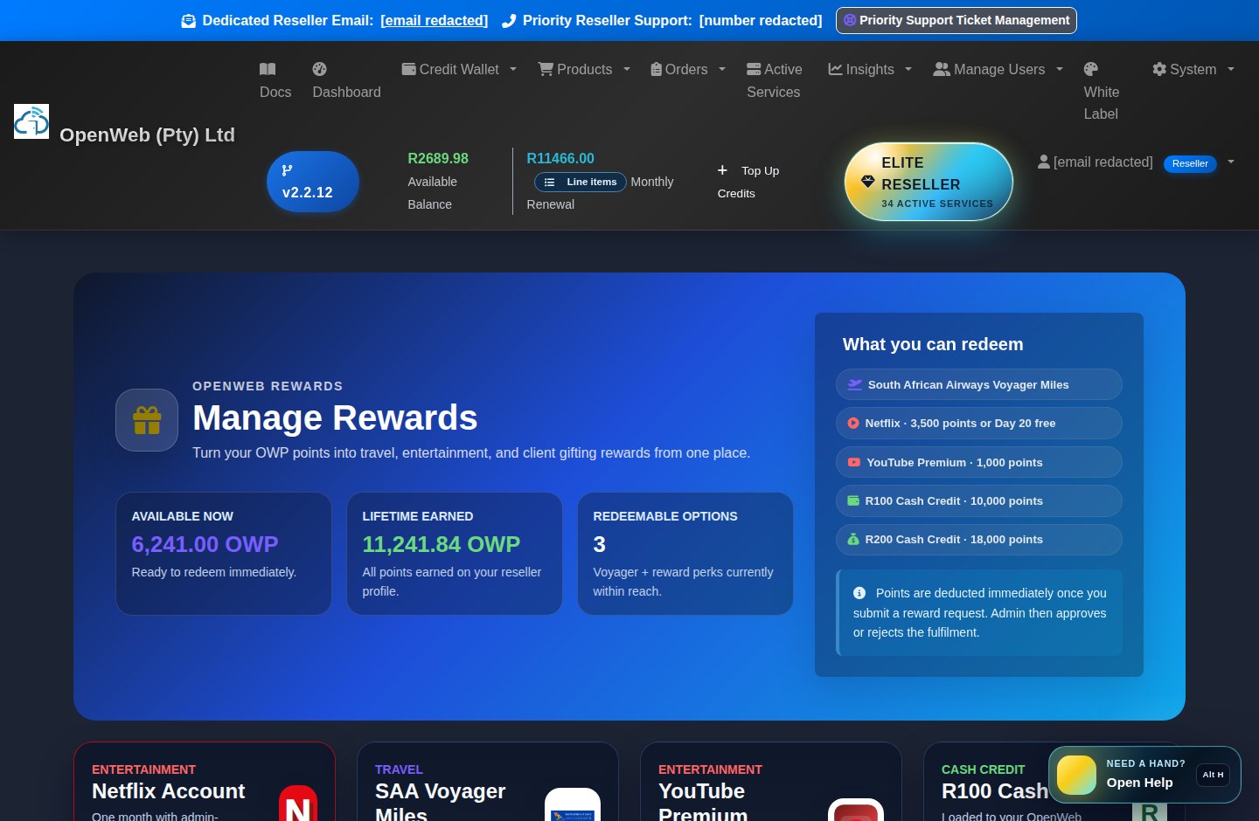The image size is (1259, 821).
Task: Click the Line items button
Action: [x=581, y=182]
